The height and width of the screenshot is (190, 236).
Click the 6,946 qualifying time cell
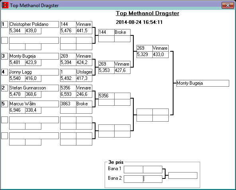coord(17,110)
